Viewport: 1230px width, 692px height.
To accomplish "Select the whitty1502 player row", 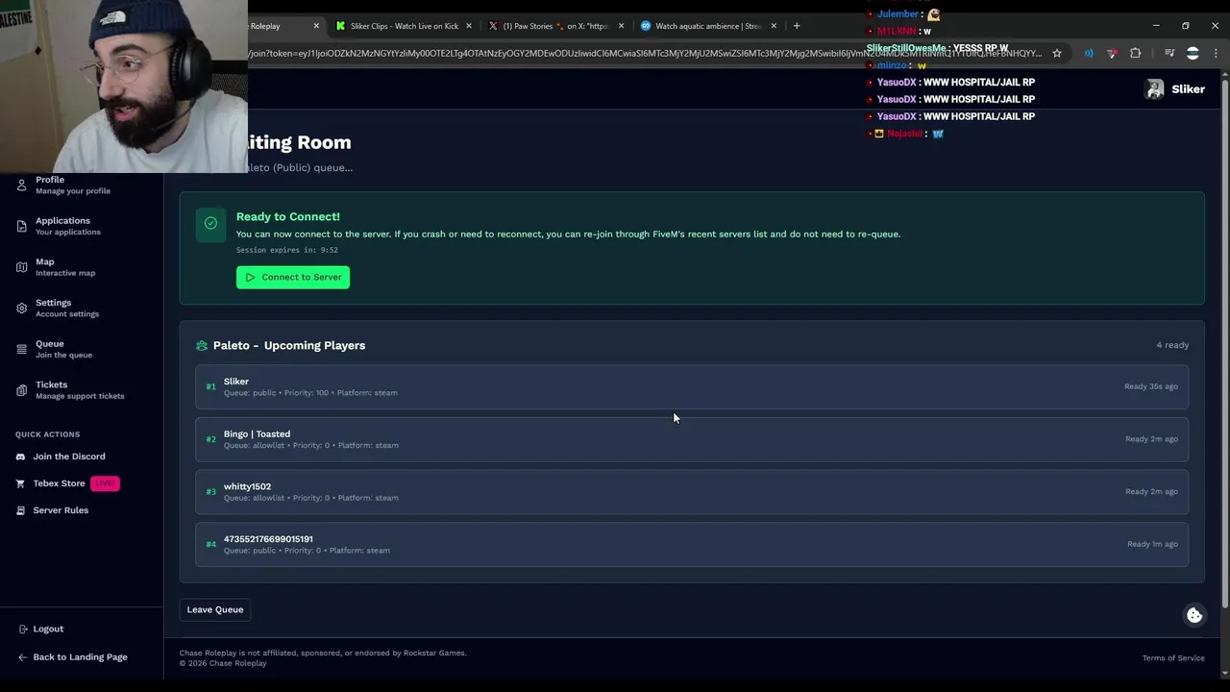I will [692, 492].
